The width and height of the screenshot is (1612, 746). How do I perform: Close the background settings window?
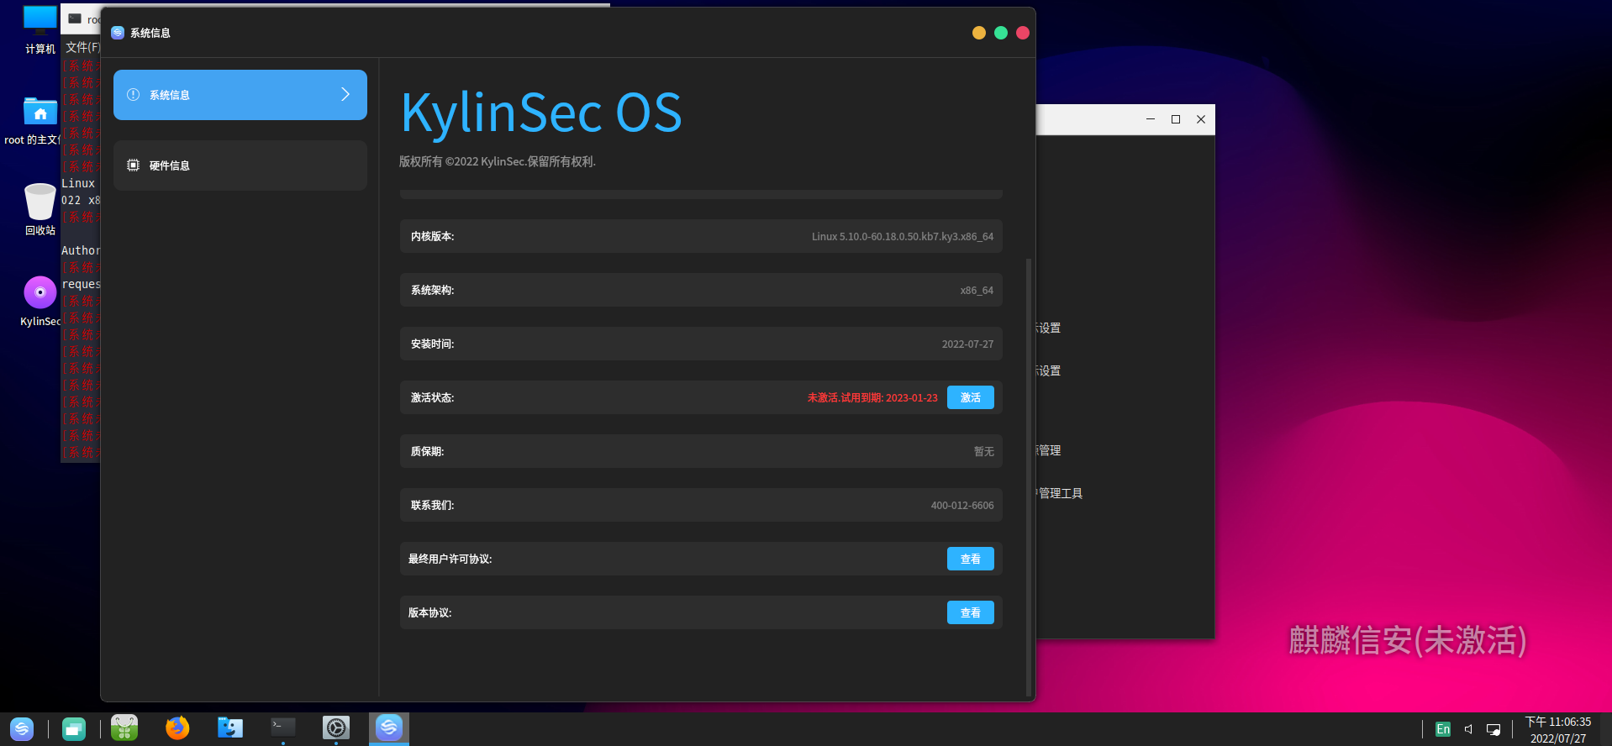[1201, 119]
